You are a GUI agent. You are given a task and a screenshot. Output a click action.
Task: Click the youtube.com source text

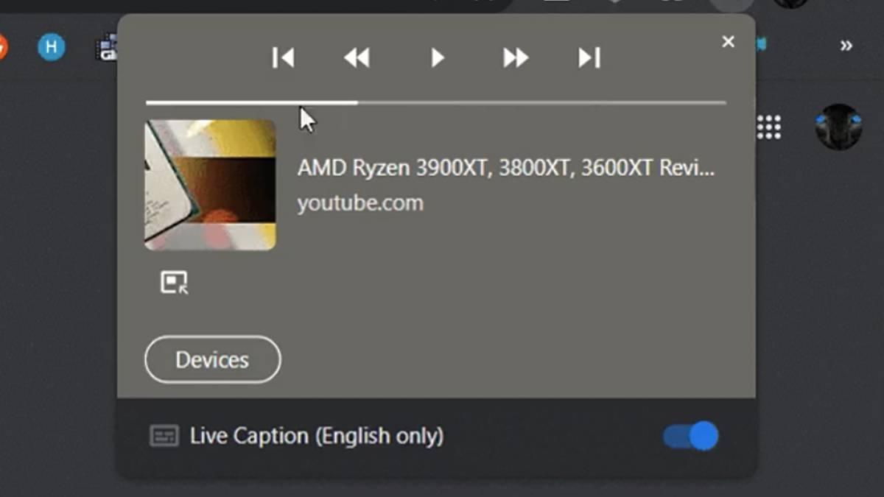pyautogui.click(x=360, y=203)
